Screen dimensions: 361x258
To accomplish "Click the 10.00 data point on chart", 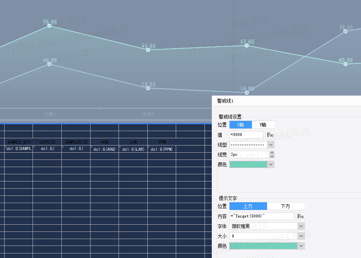I will [148, 88].
